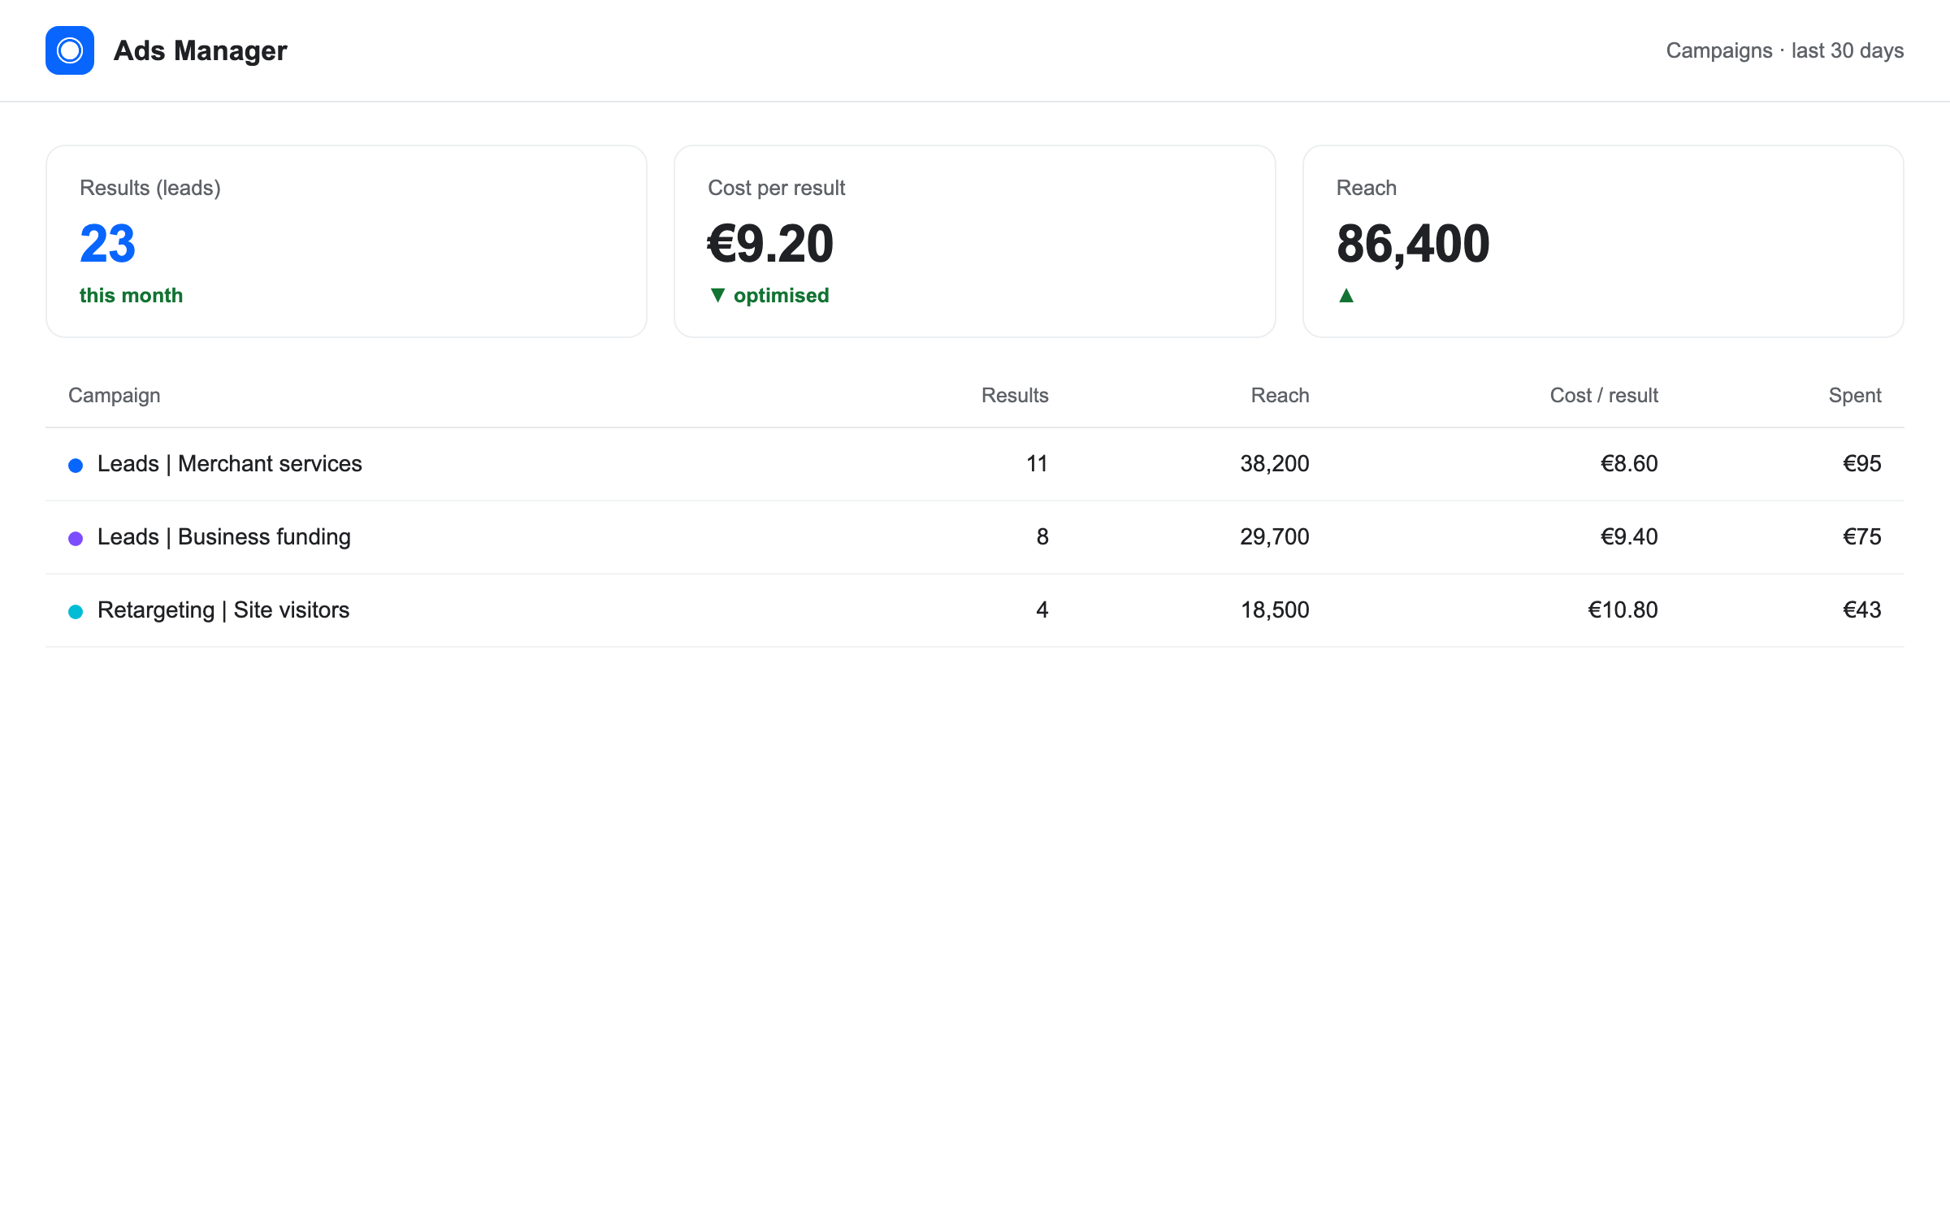The width and height of the screenshot is (1950, 1219).
Task: Click the down arrow next to optimised
Action: click(x=717, y=295)
